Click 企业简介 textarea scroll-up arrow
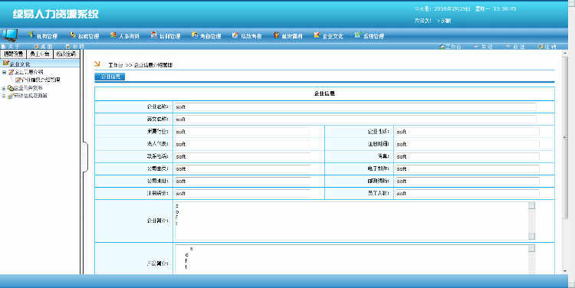 (x=532, y=205)
